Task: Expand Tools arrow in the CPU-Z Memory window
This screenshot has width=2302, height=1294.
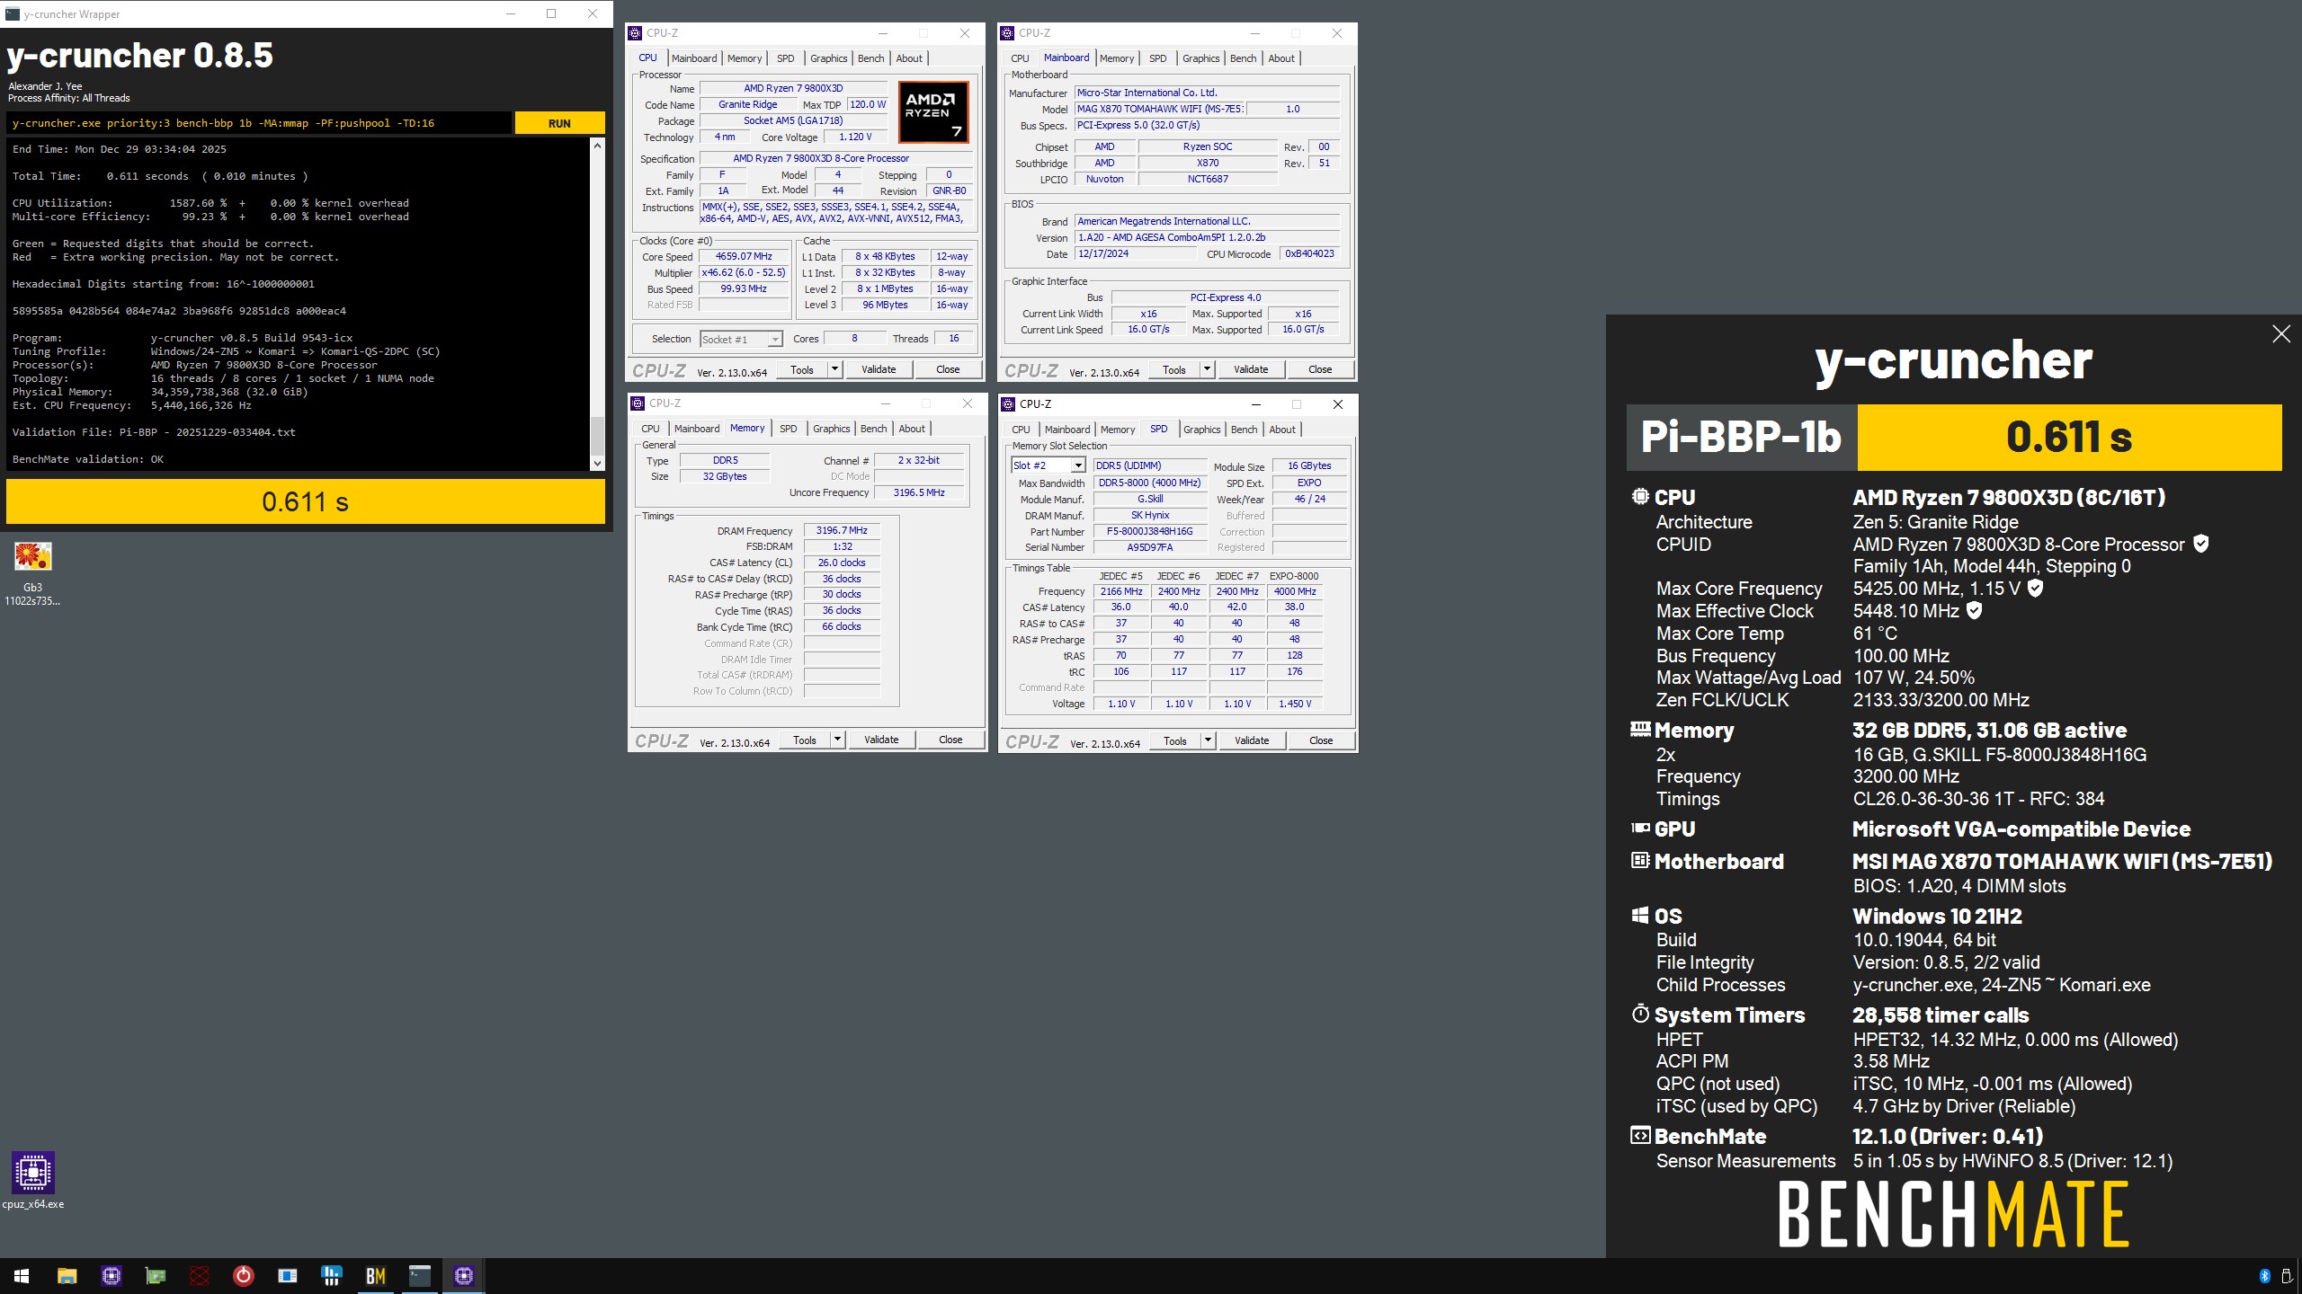Action: click(x=837, y=740)
